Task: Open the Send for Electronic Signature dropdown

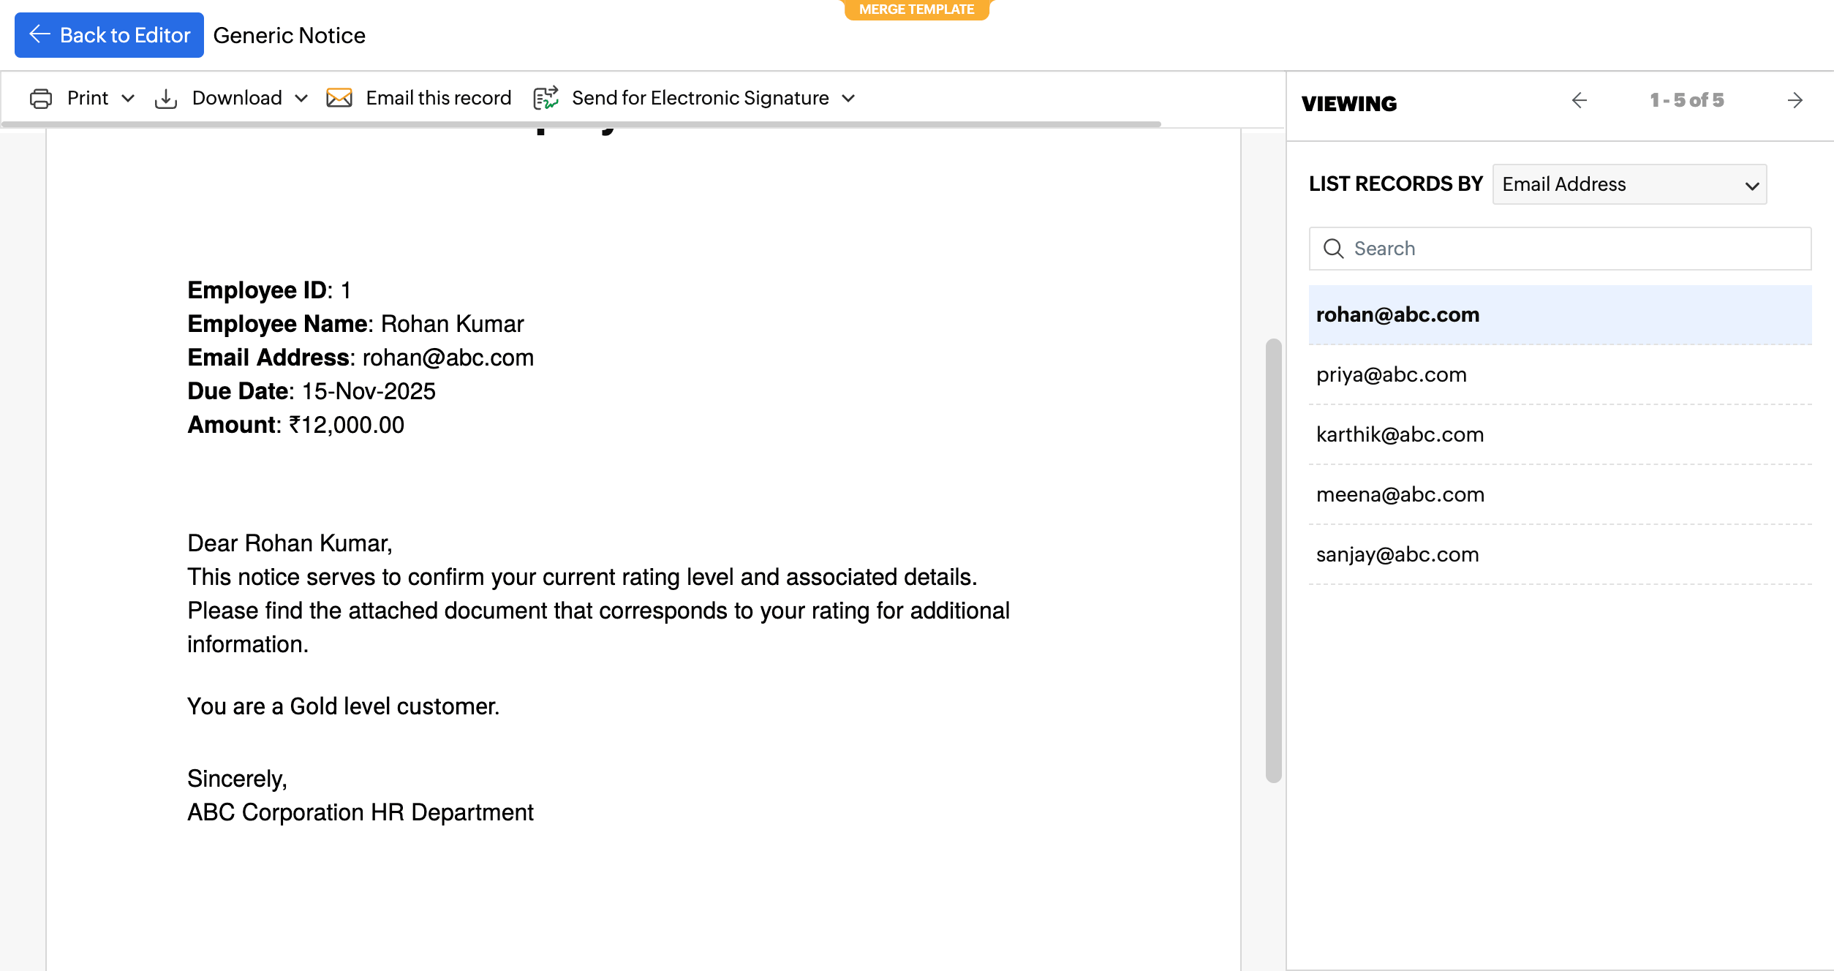Action: click(x=848, y=98)
